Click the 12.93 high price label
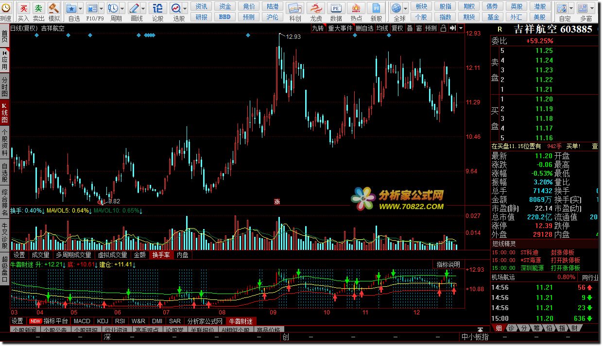This screenshot has height=346, width=603. tap(294, 37)
